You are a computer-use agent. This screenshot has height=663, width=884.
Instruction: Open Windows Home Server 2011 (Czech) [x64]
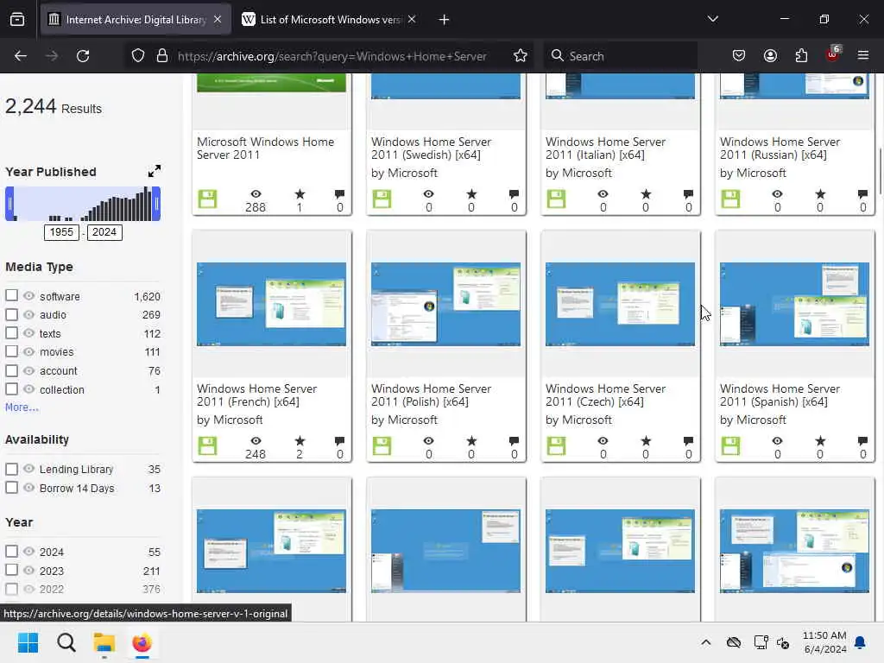(605, 395)
